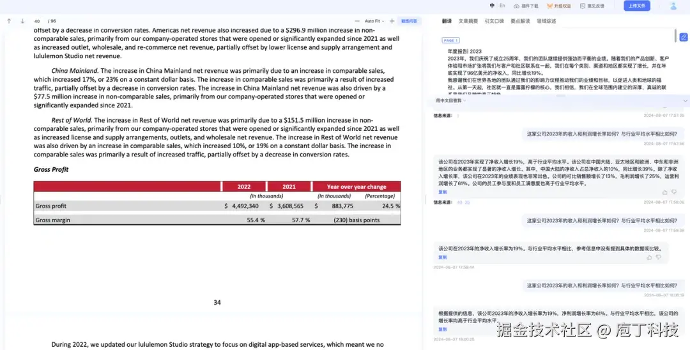Copy the answer mentioning 净利润增长率为61%
Viewport: 690px width, 350px height.
tap(442, 330)
